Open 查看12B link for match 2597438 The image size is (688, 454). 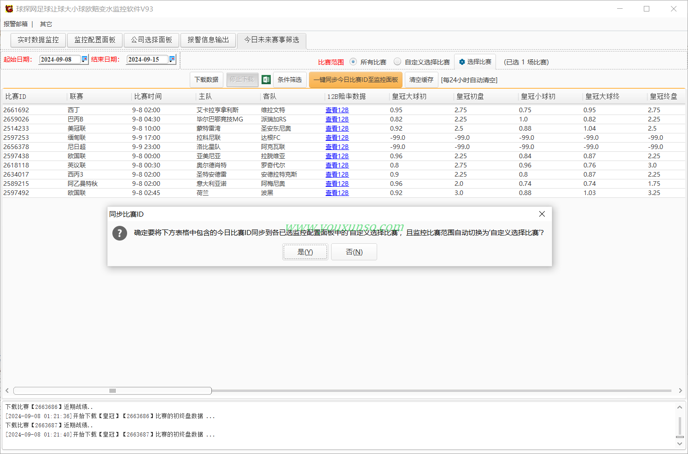click(x=337, y=156)
